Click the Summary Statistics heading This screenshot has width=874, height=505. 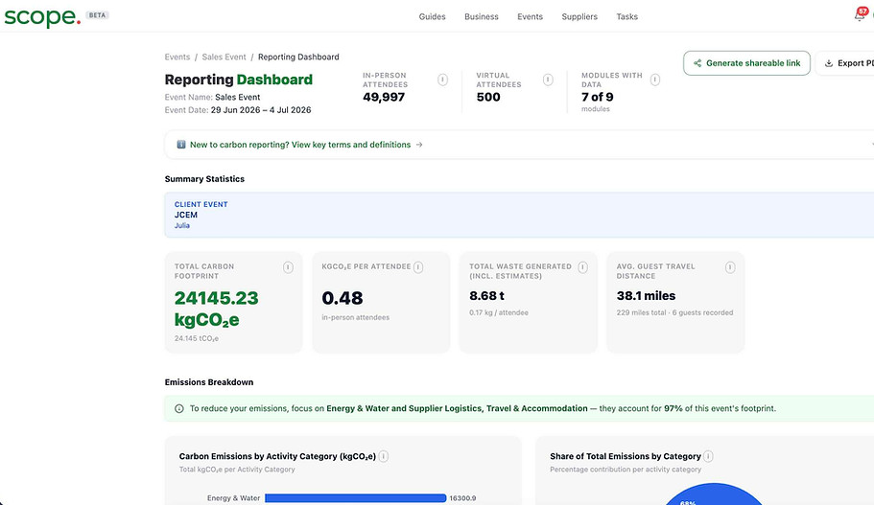pos(204,179)
